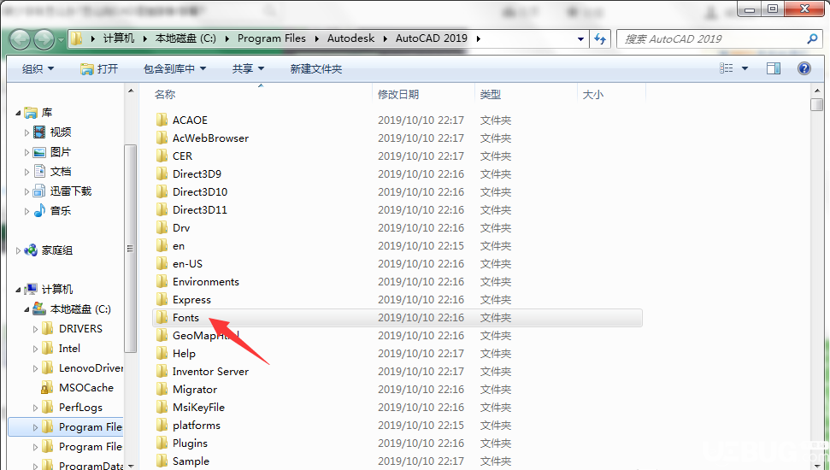Toggle the preview pane icon
Viewport: 830px width, 470px height.
click(x=774, y=68)
